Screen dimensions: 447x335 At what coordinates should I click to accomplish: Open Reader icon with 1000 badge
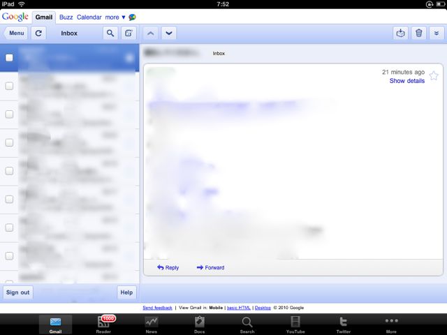[104, 325]
